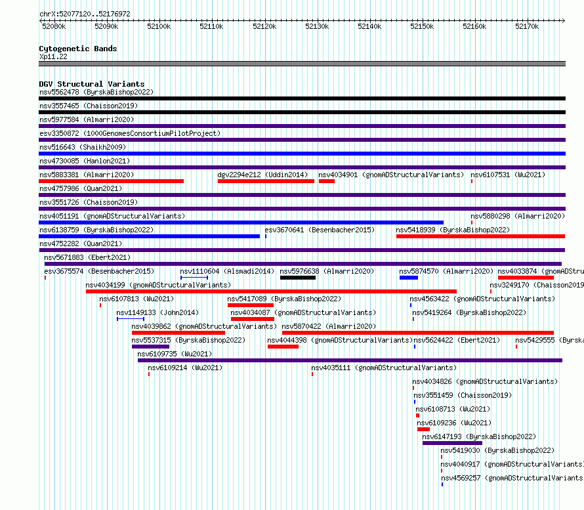Click the blue interval glyph under nsv1110604
This screenshot has height=510, width=584.
[194, 278]
